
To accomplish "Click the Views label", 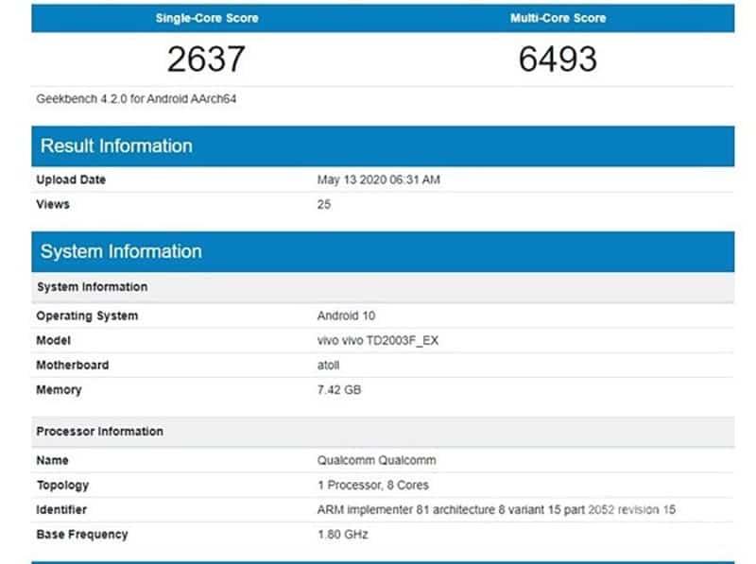I will (x=53, y=204).
